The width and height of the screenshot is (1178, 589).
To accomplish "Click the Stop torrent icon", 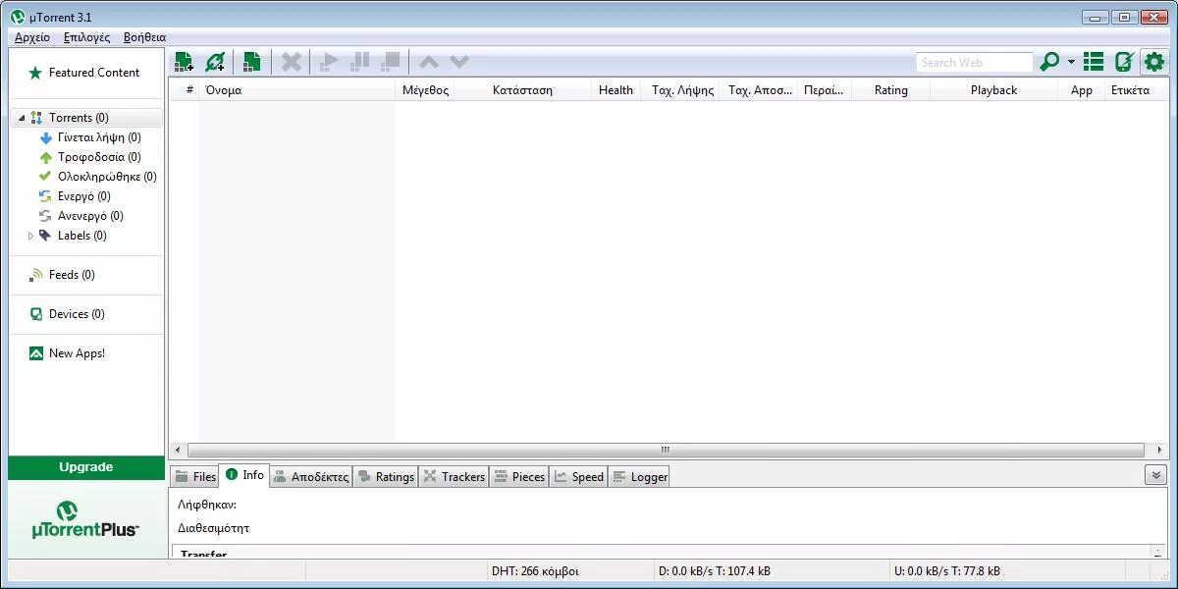I will click(391, 62).
